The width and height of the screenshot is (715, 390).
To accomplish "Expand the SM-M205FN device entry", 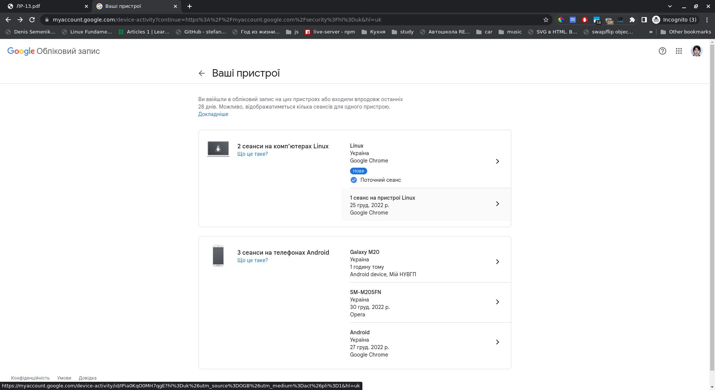I will [x=497, y=302].
